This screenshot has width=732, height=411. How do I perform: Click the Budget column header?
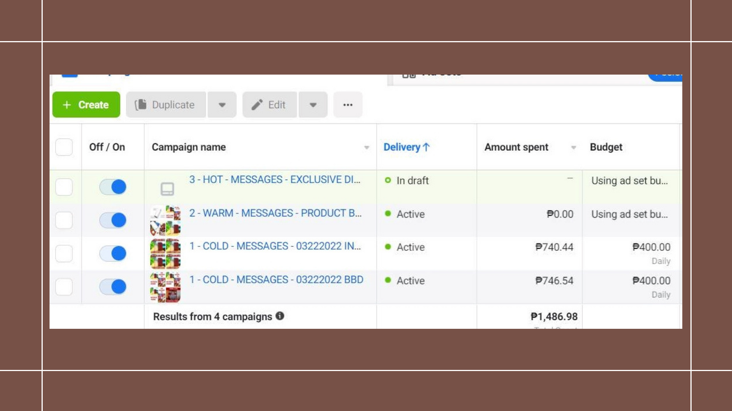[x=606, y=147]
